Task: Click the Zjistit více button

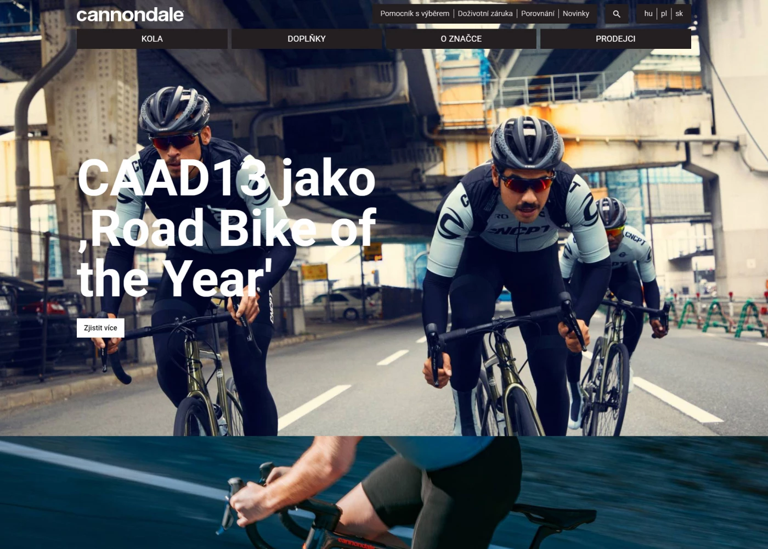Action: click(x=100, y=328)
